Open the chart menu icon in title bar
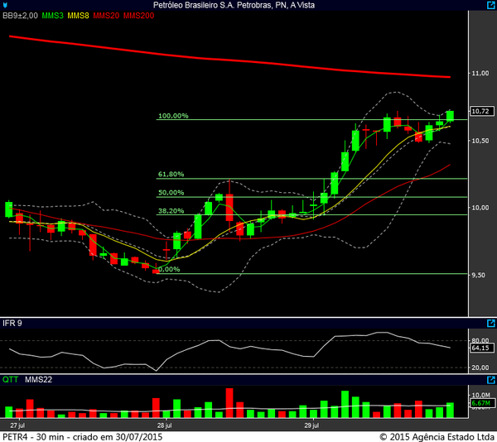The height and width of the screenshot is (442, 497). pyautogui.click(x=6, y=5)
